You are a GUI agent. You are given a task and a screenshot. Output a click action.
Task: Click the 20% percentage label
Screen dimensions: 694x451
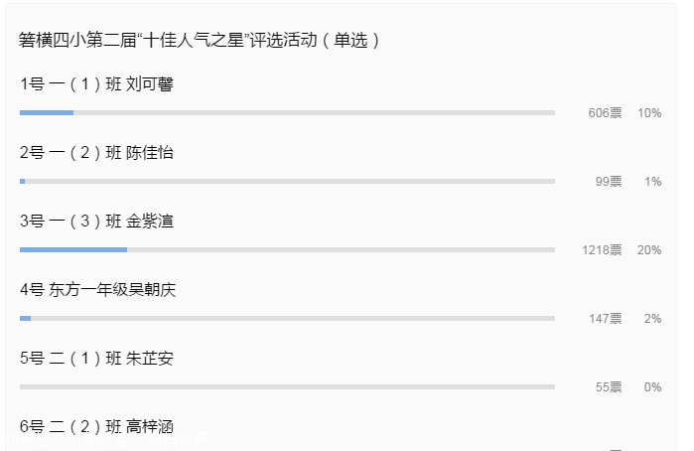tap(649, 250)
